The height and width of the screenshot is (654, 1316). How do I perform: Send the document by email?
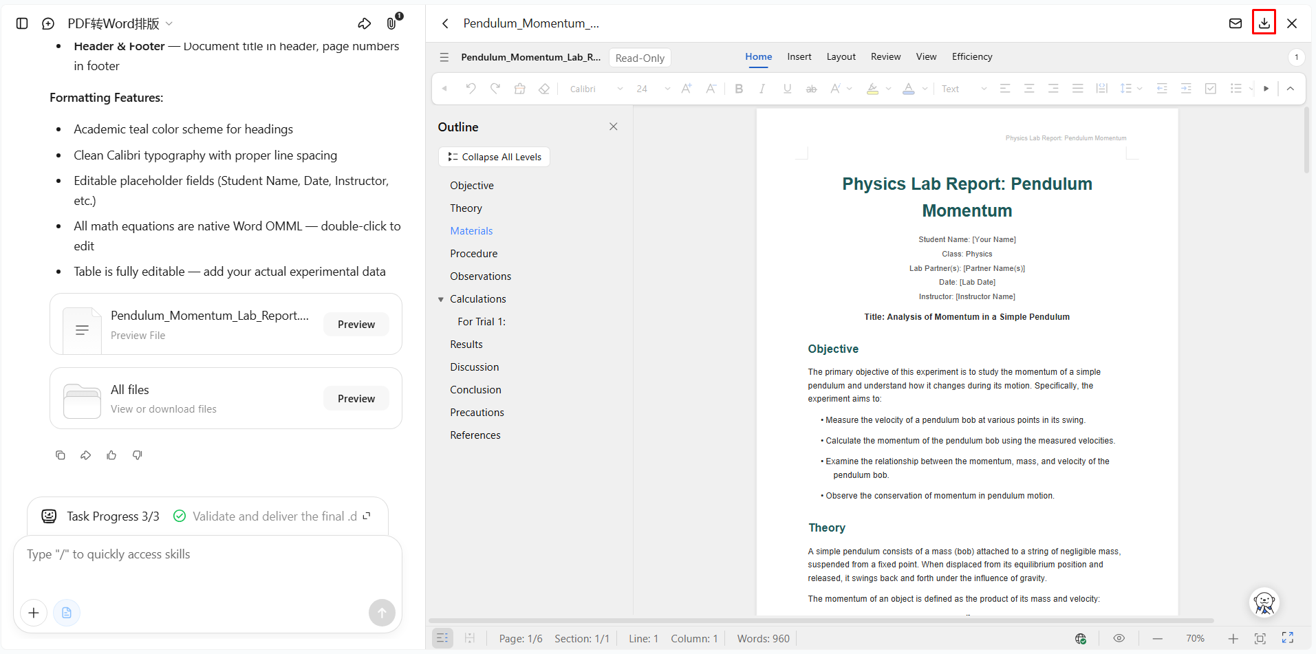click(1236, 23)
